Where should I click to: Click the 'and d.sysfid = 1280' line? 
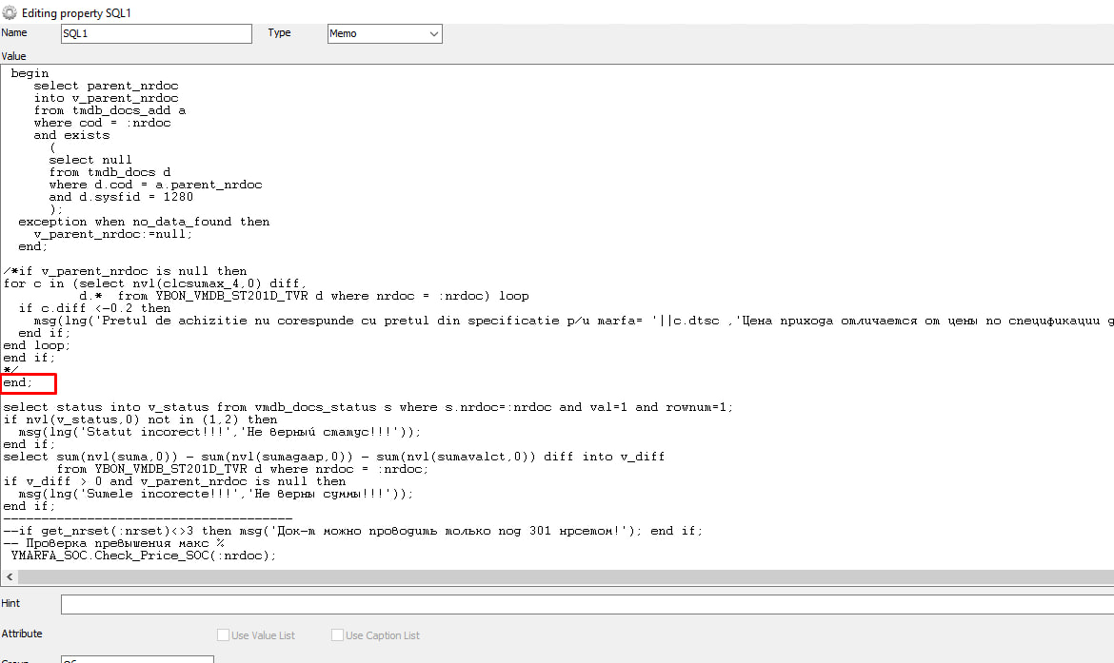click(121, 197)
